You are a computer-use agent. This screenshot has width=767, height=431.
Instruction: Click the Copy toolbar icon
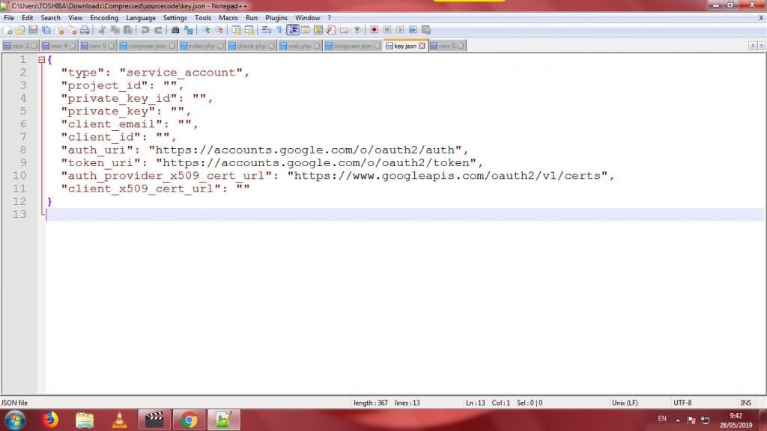(x=115, y=30)
